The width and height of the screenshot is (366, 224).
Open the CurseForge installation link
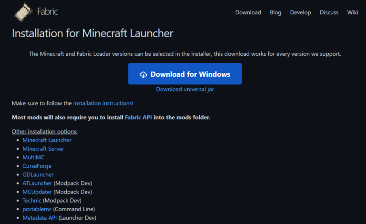[x=37, y=166]
